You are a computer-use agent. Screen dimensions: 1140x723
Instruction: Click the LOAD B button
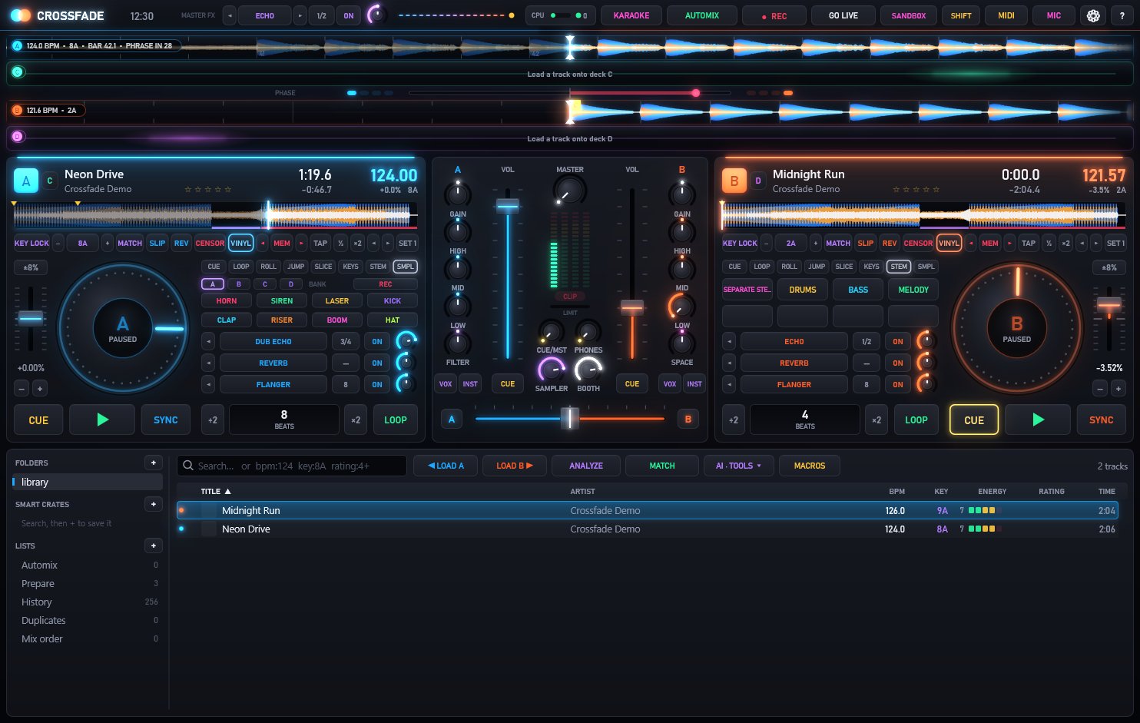(514, 466)
